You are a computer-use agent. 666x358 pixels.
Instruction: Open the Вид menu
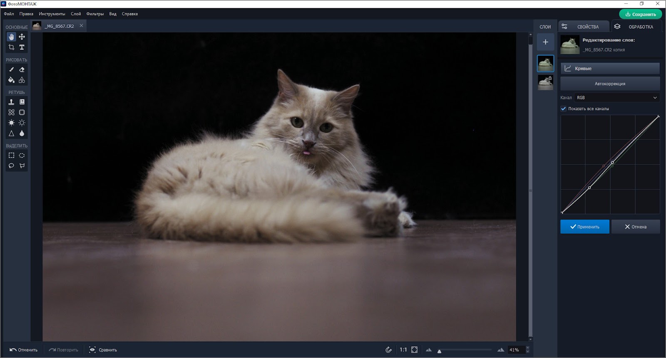[x=113, y=14]
